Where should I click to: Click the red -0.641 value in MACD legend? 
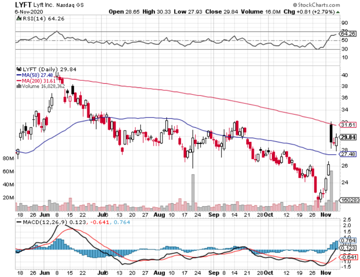[100, 222]
